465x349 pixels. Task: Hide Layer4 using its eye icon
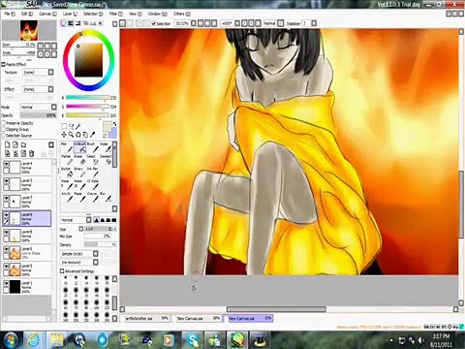click(6, 164)
